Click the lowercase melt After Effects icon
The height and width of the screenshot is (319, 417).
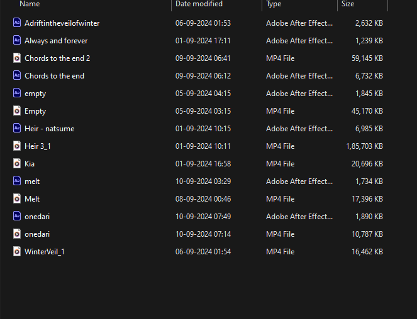pos(17,181)
